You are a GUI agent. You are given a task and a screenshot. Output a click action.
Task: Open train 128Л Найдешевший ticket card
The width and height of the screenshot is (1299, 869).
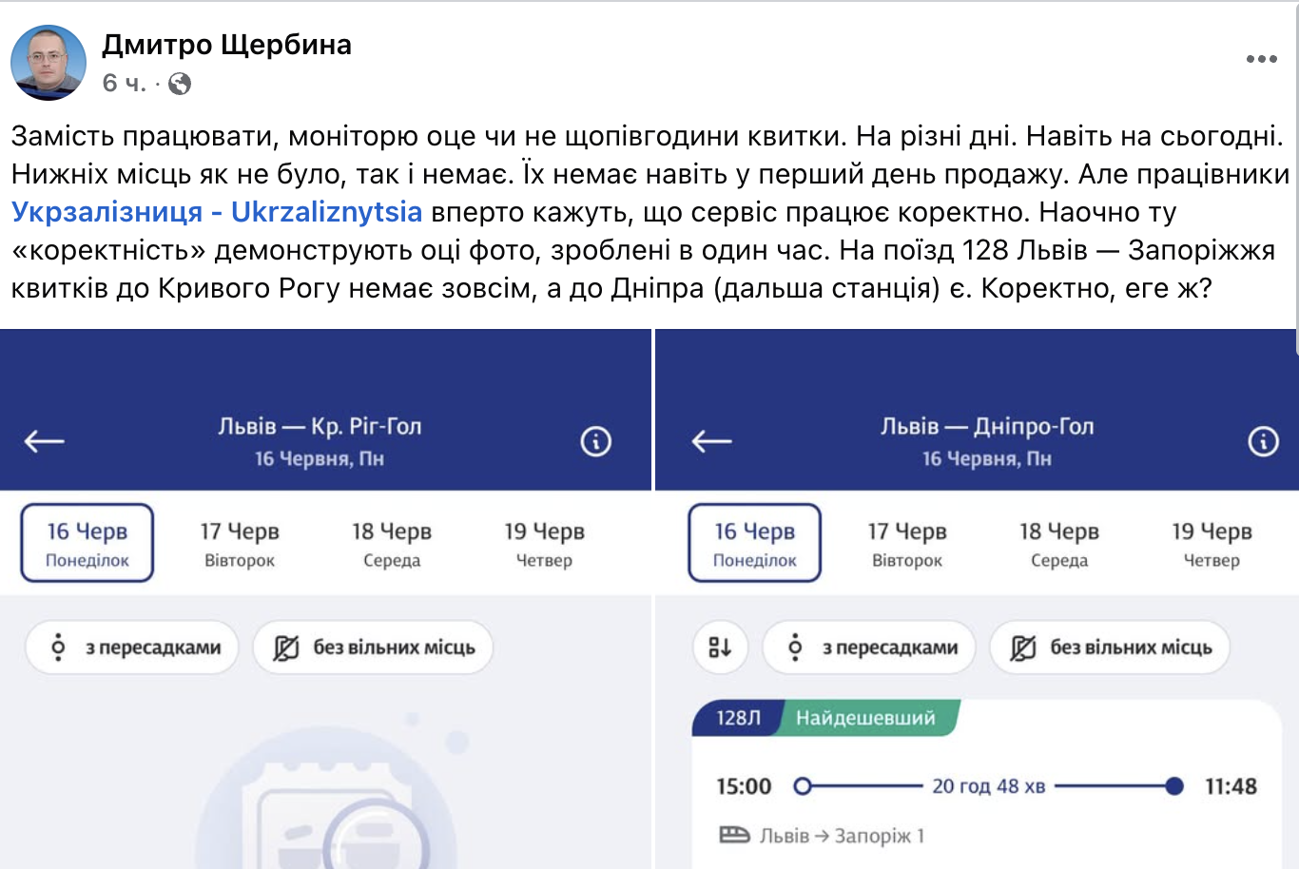(x=985, y=789)
